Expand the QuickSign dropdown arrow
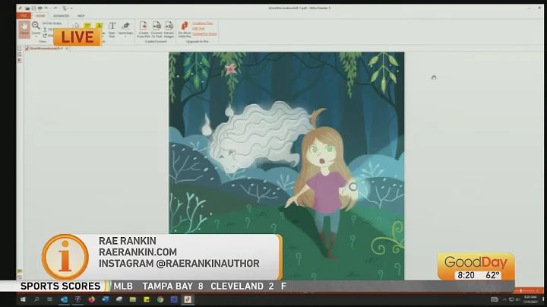Screen dimensions: 547x307 click(125, 36)
